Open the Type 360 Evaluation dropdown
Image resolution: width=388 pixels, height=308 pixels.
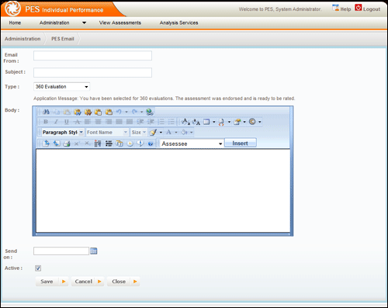pyautogui.click(x=61, y=87)
